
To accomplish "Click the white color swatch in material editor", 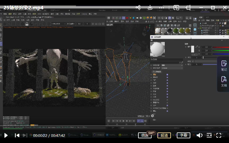I will [193, 49].
